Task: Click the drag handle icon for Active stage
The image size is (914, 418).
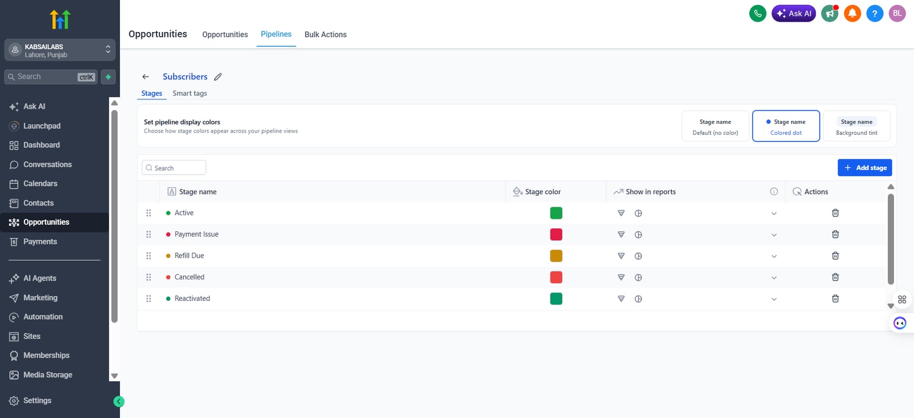Action: (149, 213)
